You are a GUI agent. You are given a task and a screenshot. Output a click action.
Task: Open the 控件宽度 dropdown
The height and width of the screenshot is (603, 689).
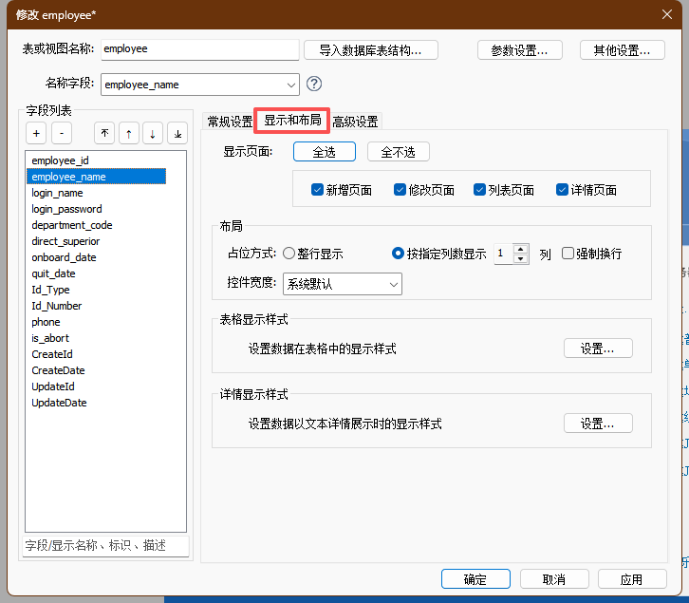click(x=393, y=284)
